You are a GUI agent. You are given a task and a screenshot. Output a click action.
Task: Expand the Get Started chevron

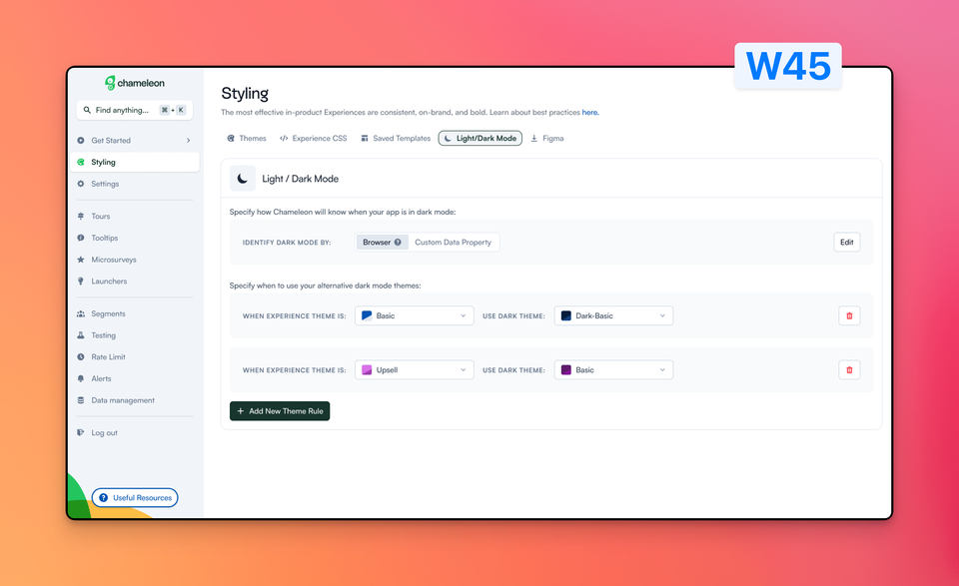[189, 141]
